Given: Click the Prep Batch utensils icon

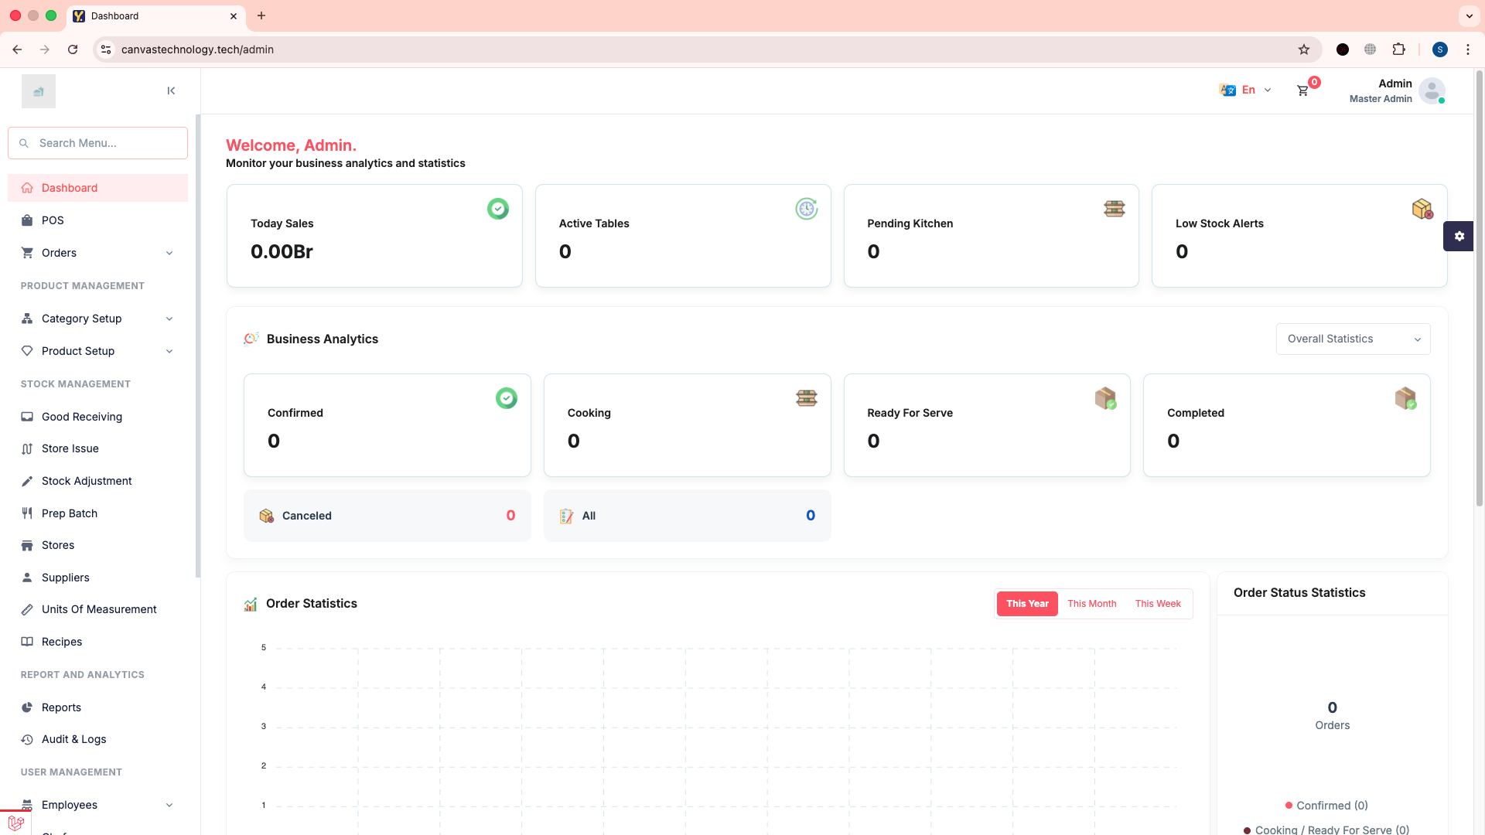Looking at the screenshot, I should pos(27,513).
